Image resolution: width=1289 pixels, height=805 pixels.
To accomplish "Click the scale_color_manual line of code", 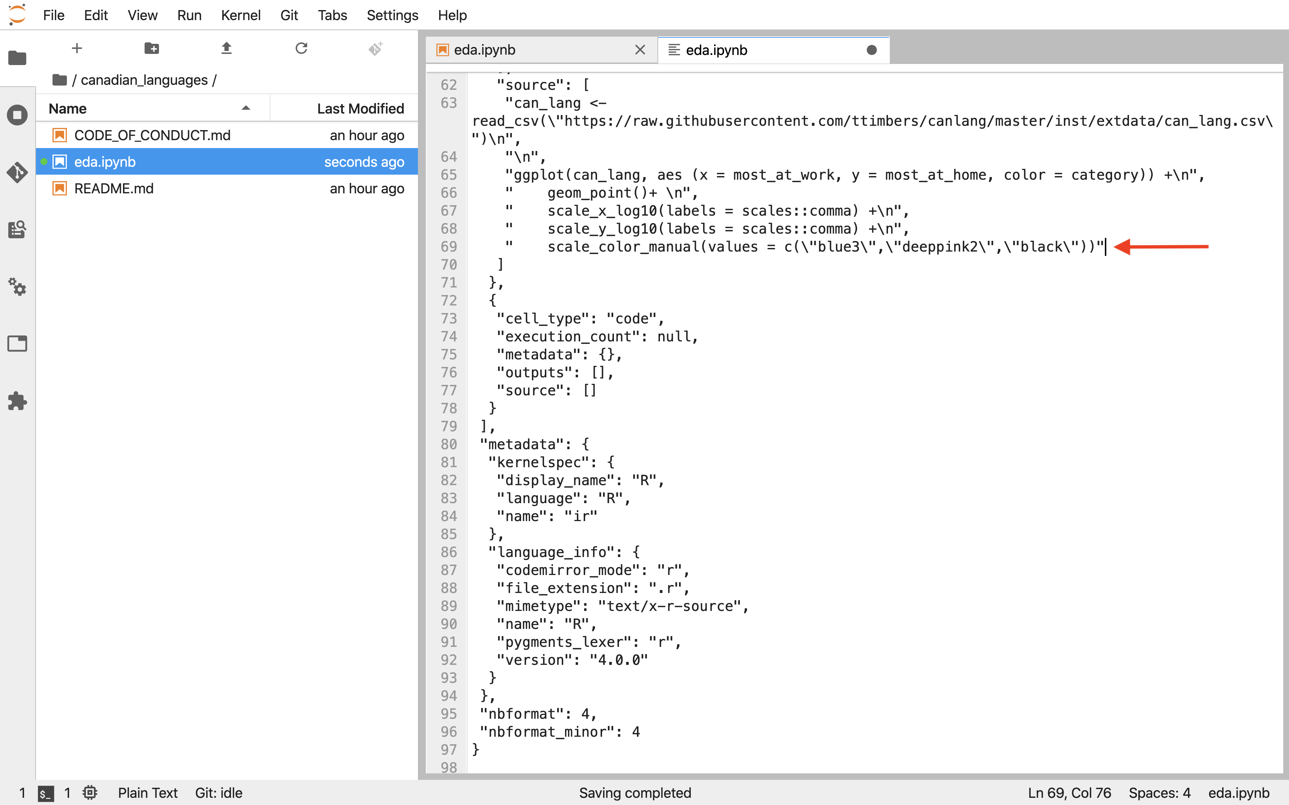I will click(804, 247).
